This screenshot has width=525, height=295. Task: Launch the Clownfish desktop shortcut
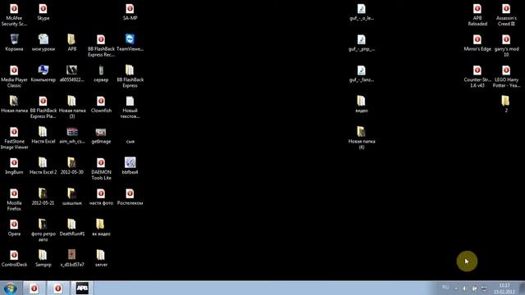pos(101,104)
